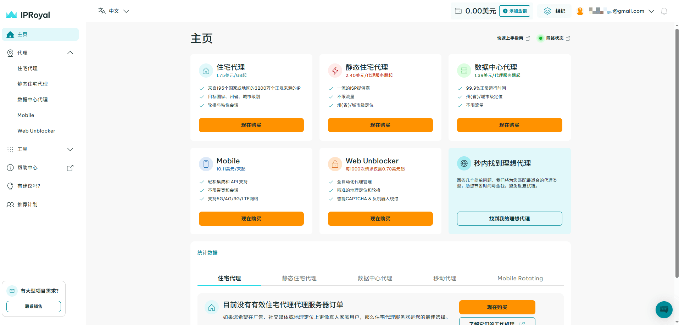This screenshot has height=325, width=679.
Task: Select the 代理 proxies icon in sidebar
Action: 10,52
